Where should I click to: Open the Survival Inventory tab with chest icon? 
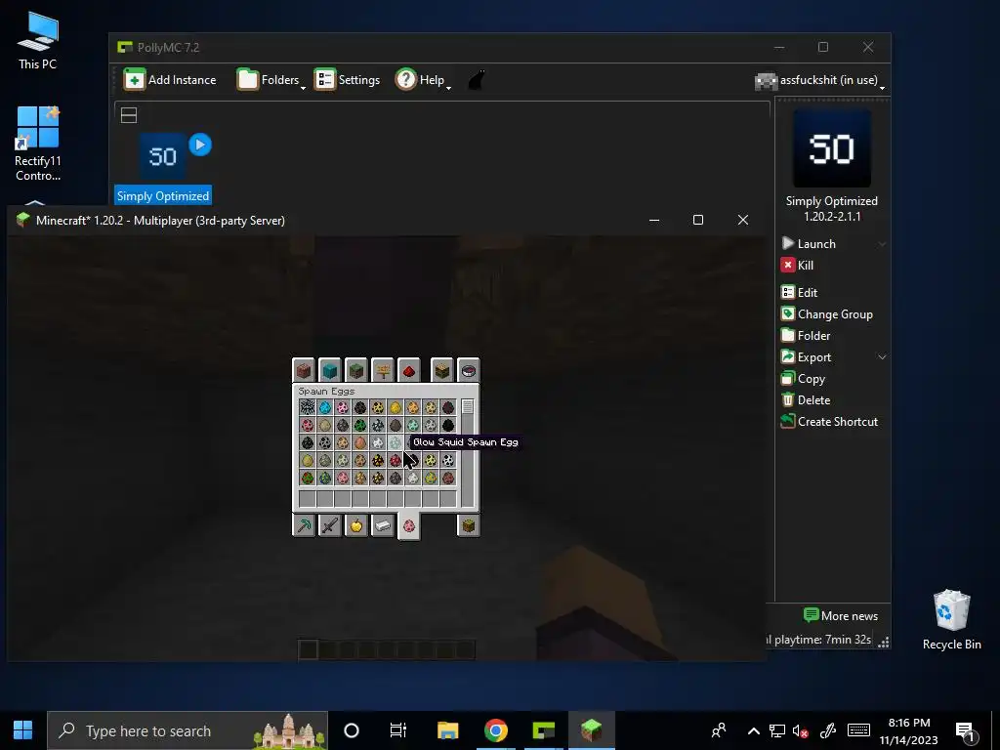(468, 525)
